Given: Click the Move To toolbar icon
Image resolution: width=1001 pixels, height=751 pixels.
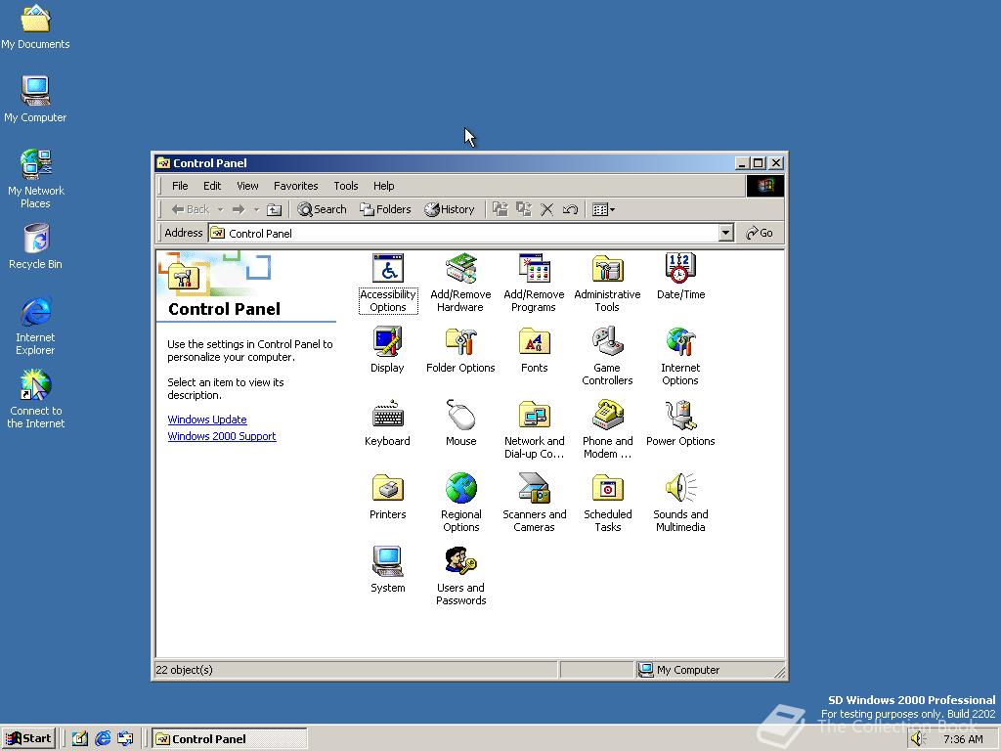Looking at the screenshot, I should click(500, 209).
